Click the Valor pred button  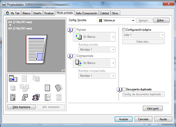pos(153,108)
